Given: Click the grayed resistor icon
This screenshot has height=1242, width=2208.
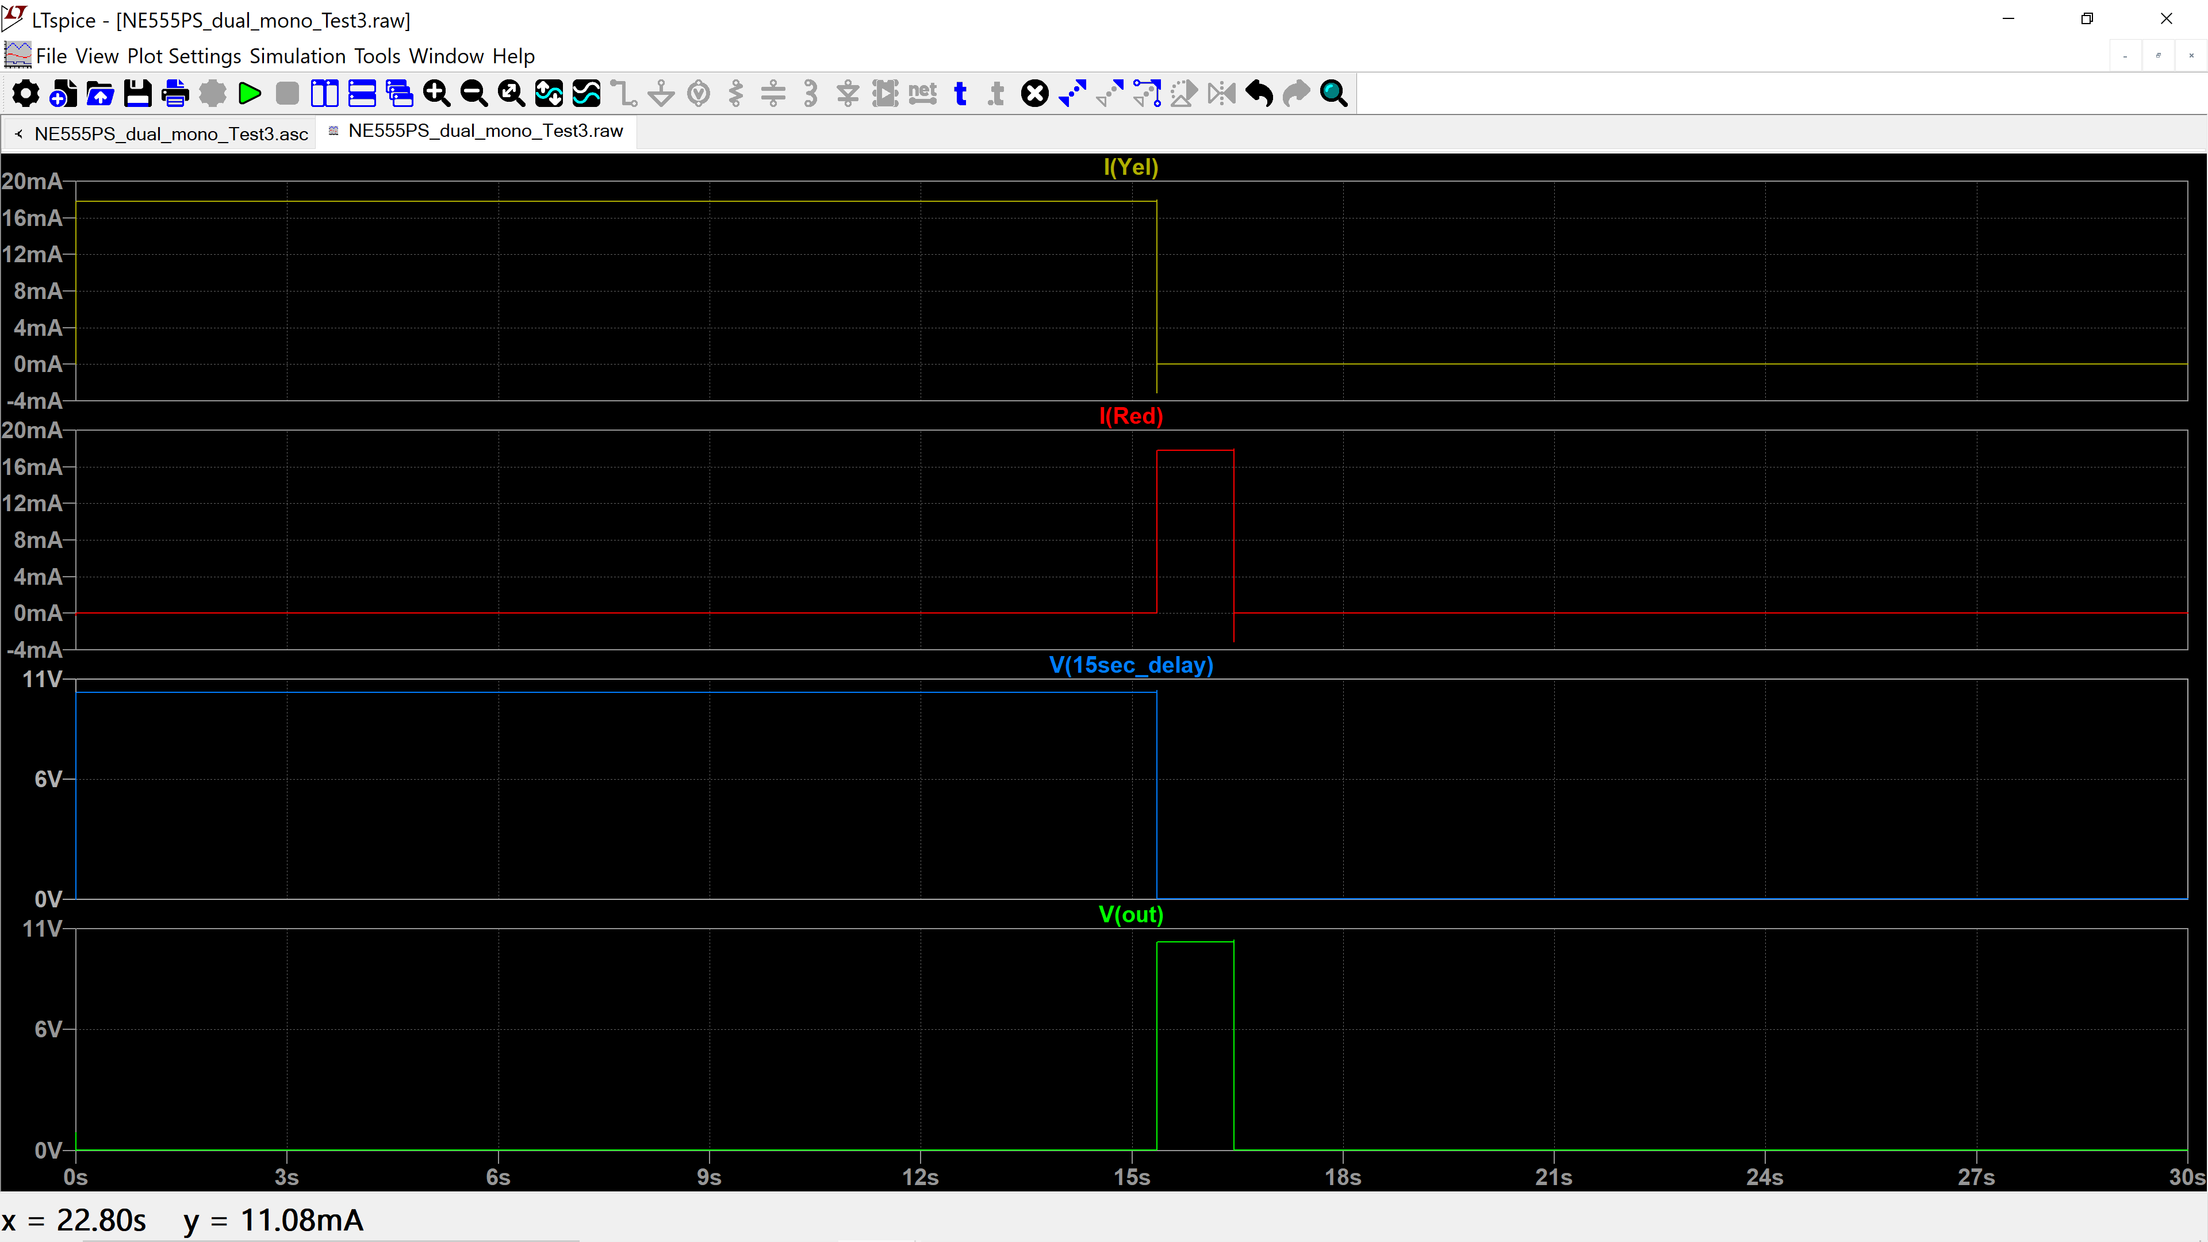Looking at the screenshot, I should coord(736,93).
